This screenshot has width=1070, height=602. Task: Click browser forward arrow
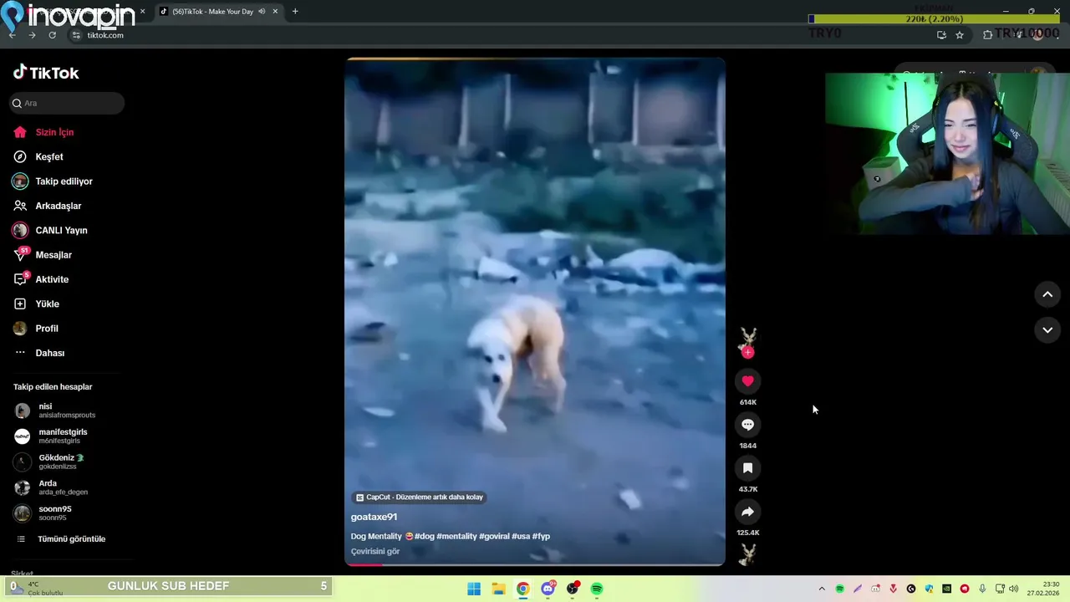tap(32, 35)
